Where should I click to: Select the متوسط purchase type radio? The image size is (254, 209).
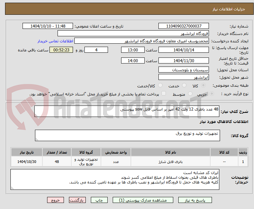[190, 94]
